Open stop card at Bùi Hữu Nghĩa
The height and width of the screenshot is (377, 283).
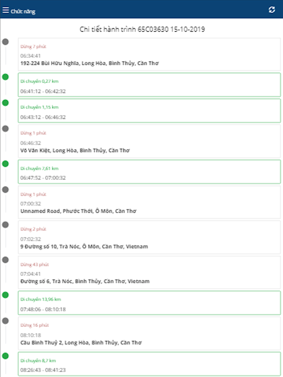[x=149, y=54]
